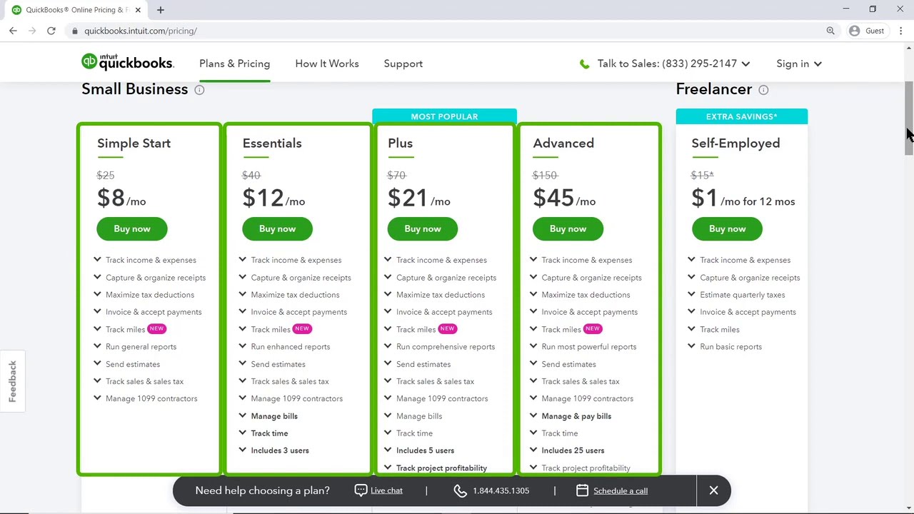The width and height of the screenshot is (914, 514).
Task: Buy the Advanced plan
Action: click(x=568, y=228)
